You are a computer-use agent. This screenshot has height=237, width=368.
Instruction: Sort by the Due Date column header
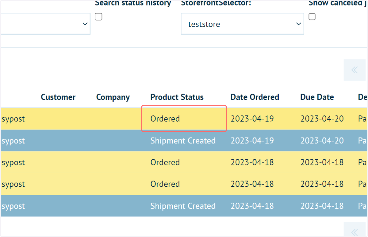point(317,97)
